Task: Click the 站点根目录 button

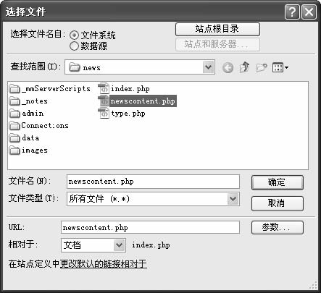Action: tap(217, 29)
